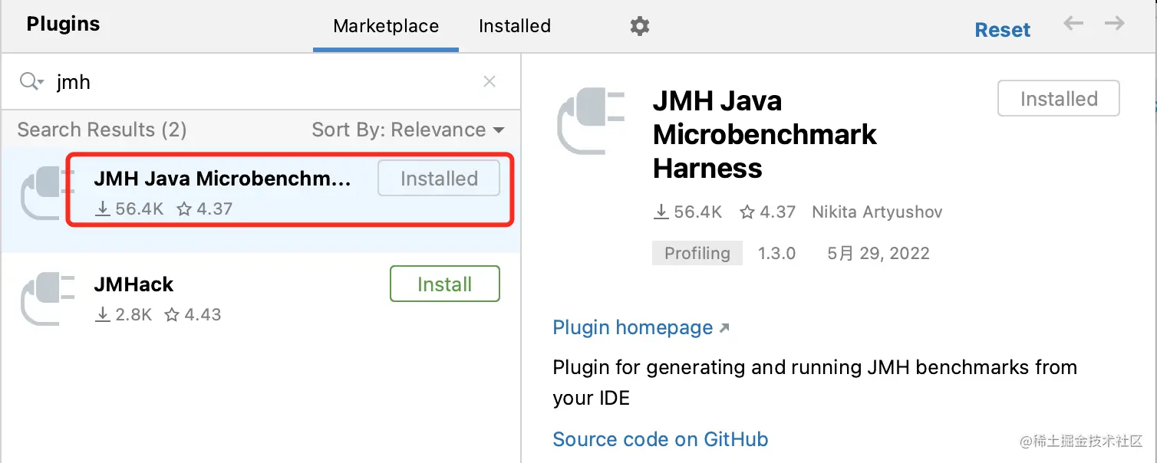Navigate back with the left arrow
This screenshot has height=463, width=1157.
tap(1073, 24)
